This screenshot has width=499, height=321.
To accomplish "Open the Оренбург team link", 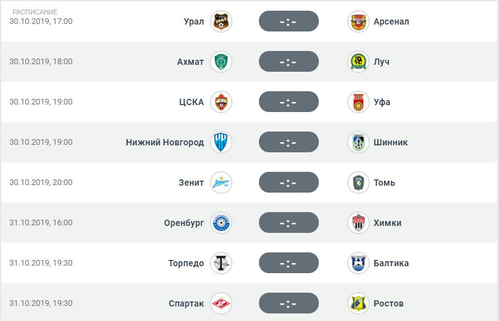I will point(184,223).
